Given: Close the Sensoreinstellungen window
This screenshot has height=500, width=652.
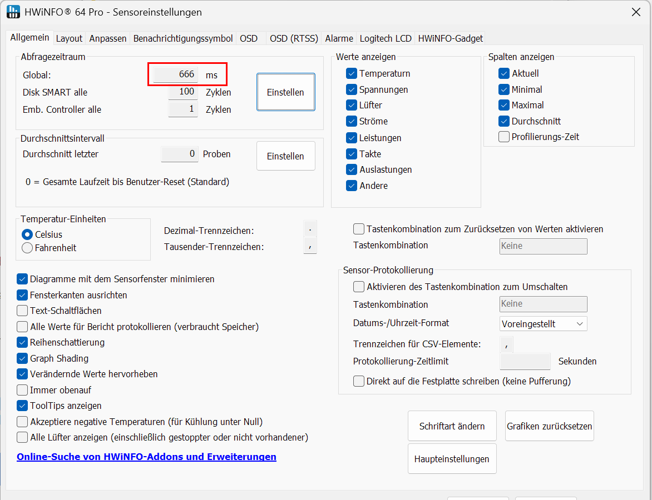Looking at the screenshot, I should pyautogui.click(x=636, y=12).
